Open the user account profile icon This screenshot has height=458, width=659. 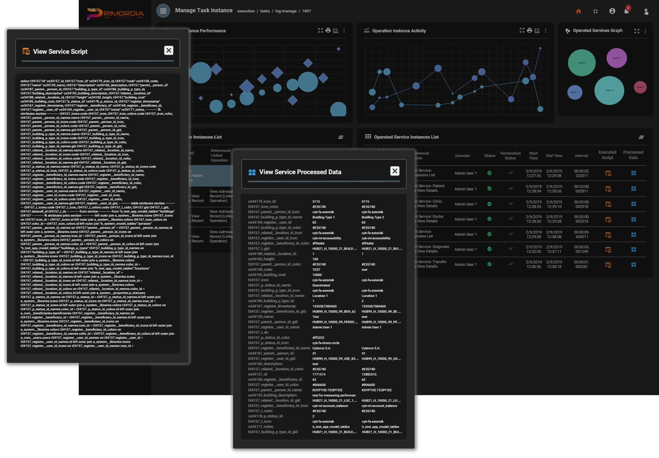pyautogui.click(x=612, y=11)
